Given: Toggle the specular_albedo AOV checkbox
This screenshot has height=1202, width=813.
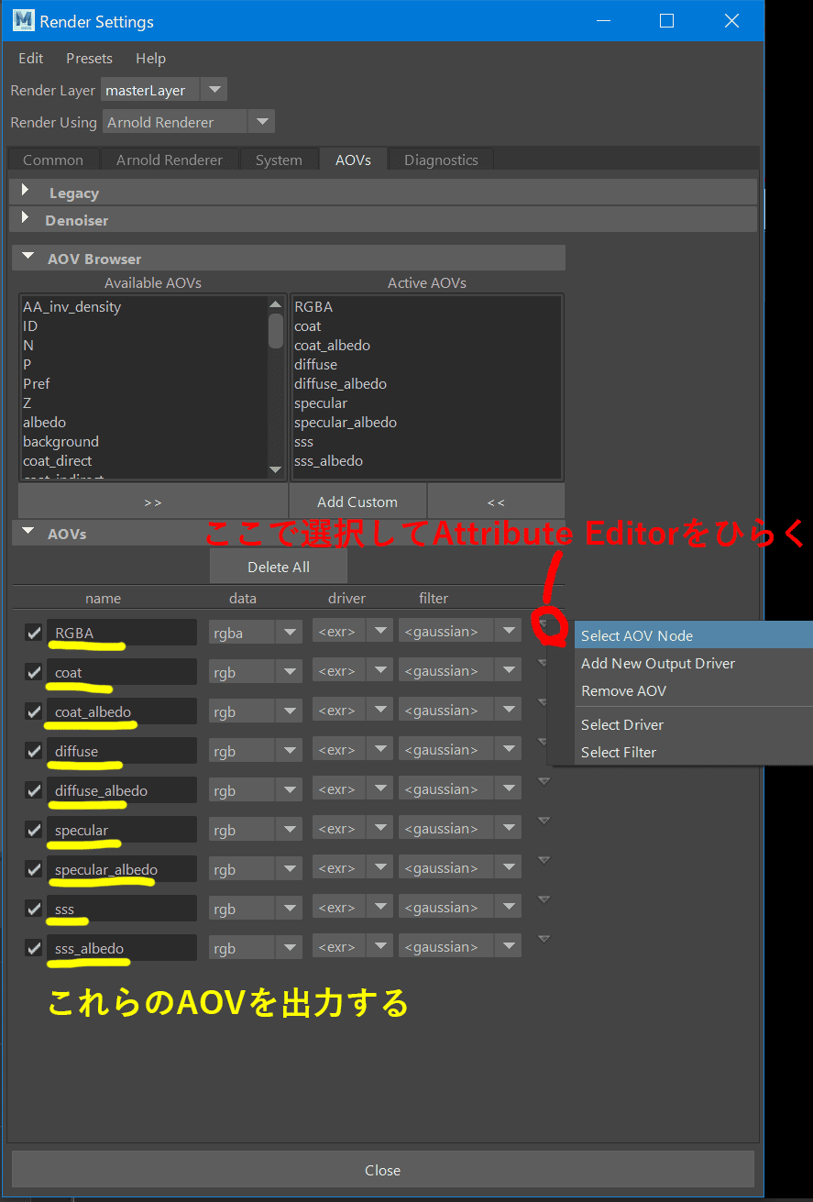Looking at the screenshot, I should pos(34,869).
